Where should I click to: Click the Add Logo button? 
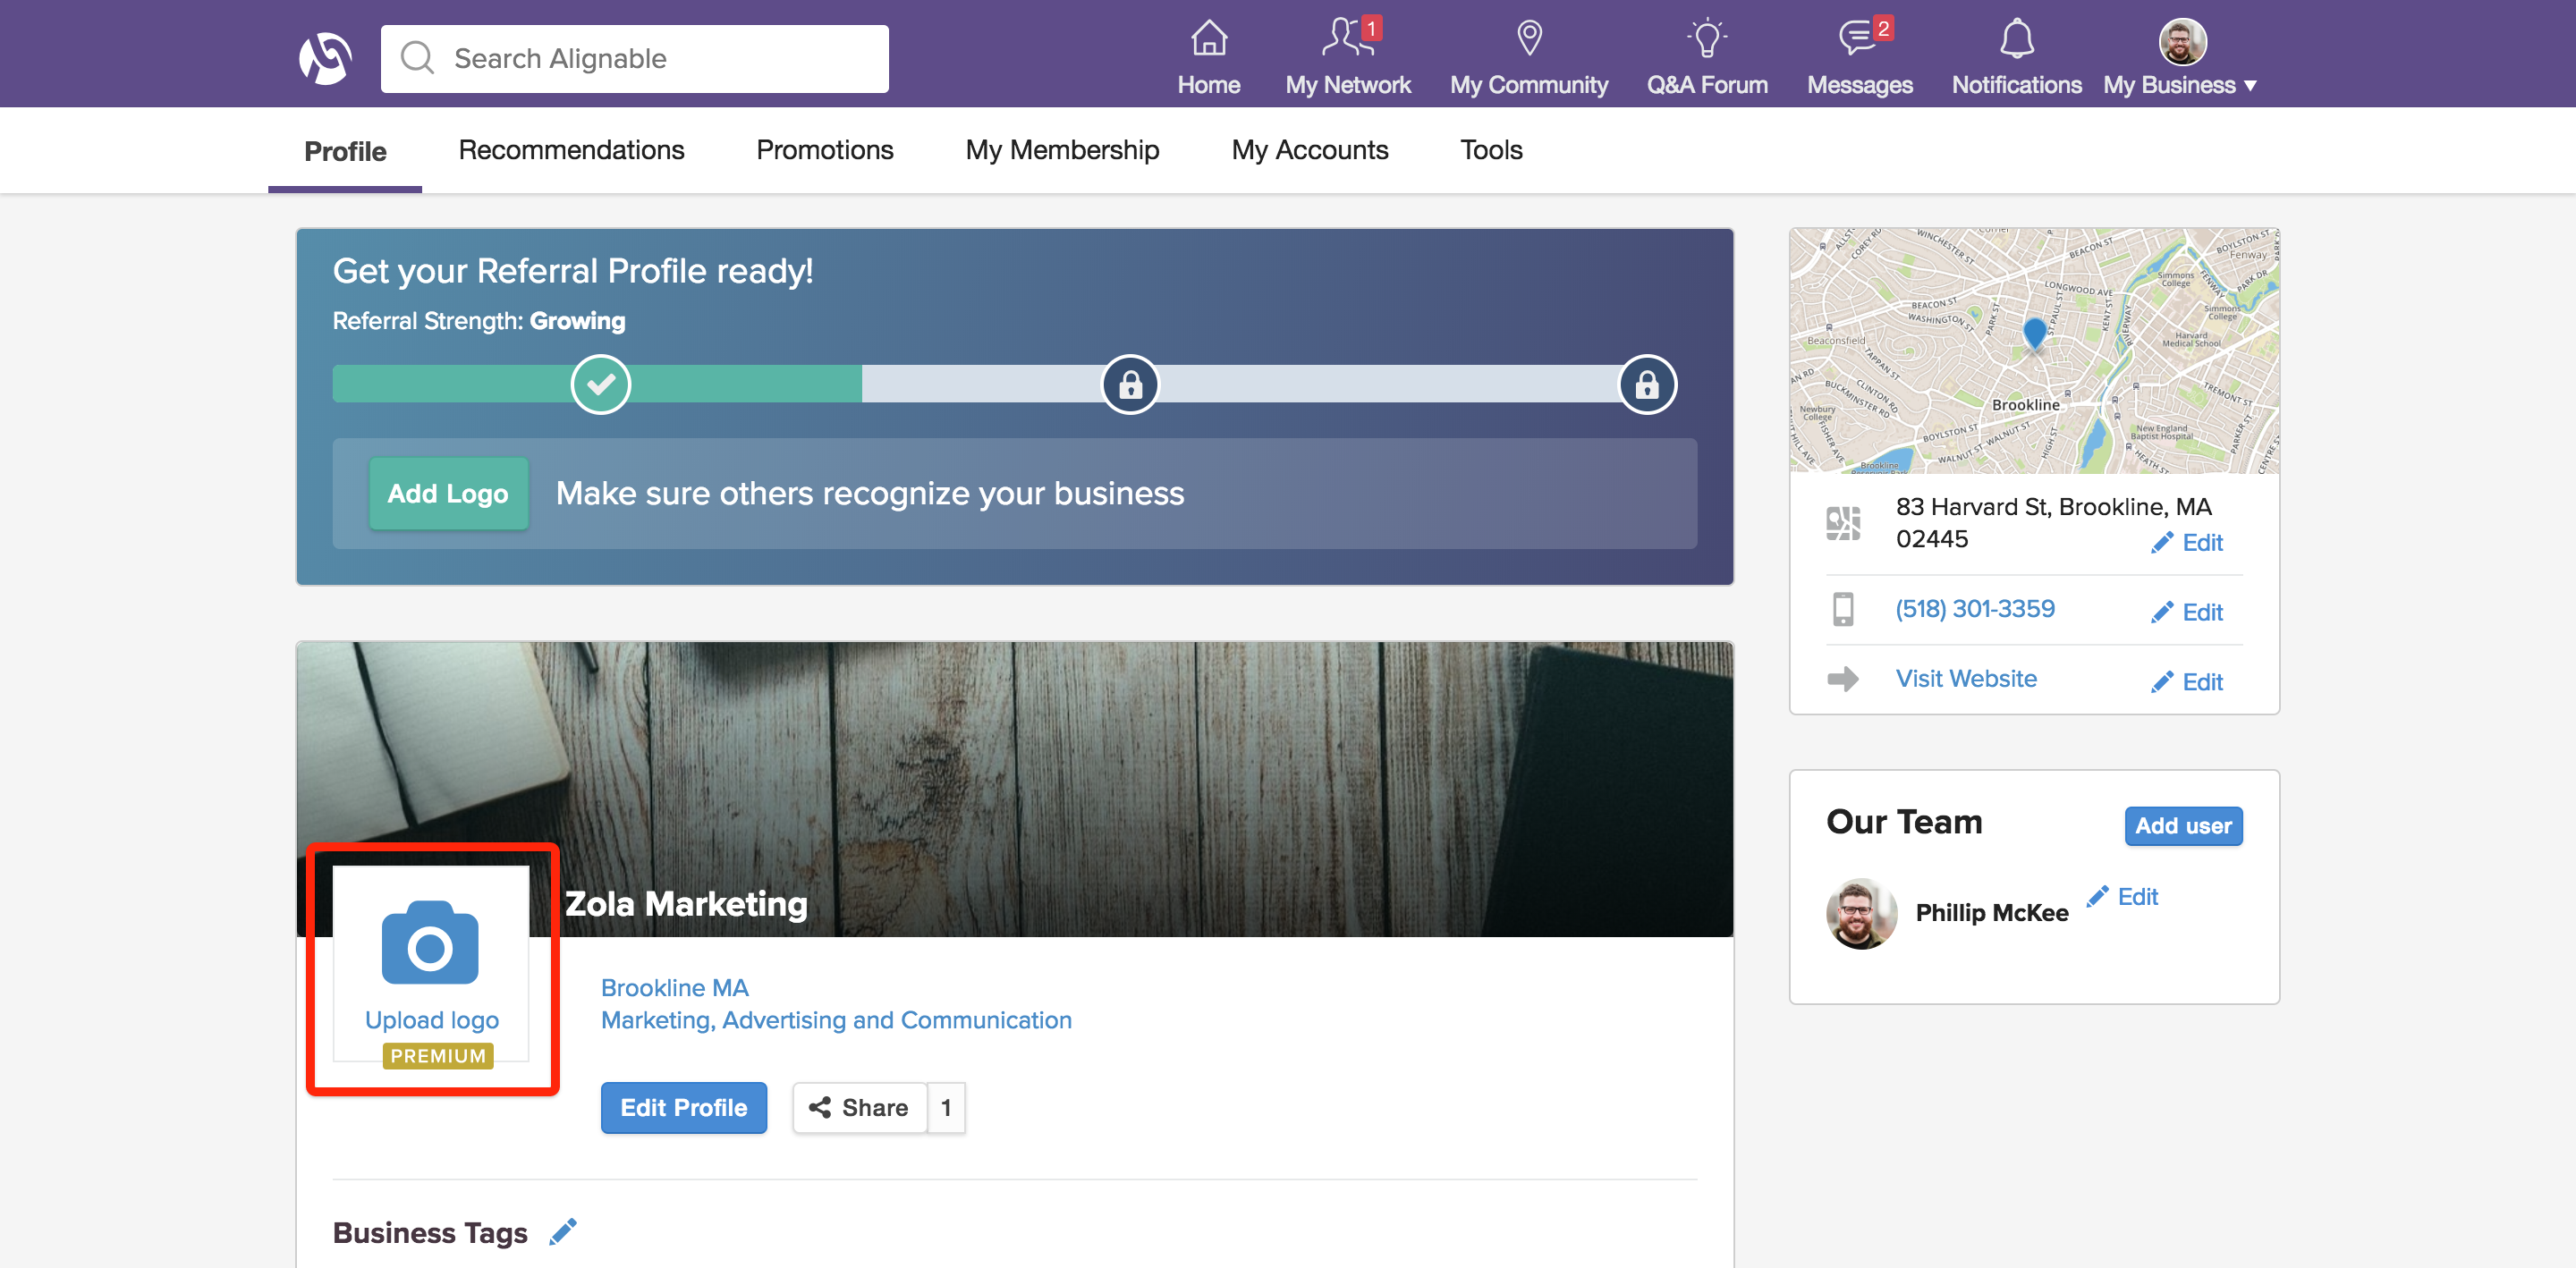[448, 493]
